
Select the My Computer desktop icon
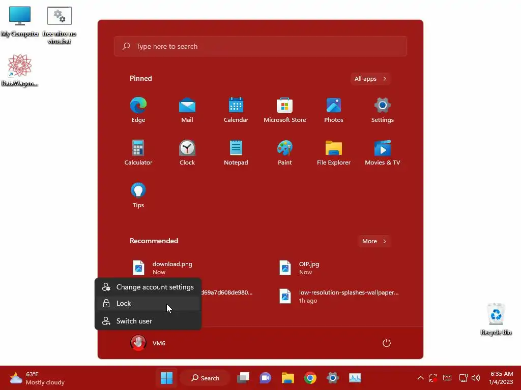(20, 22)
